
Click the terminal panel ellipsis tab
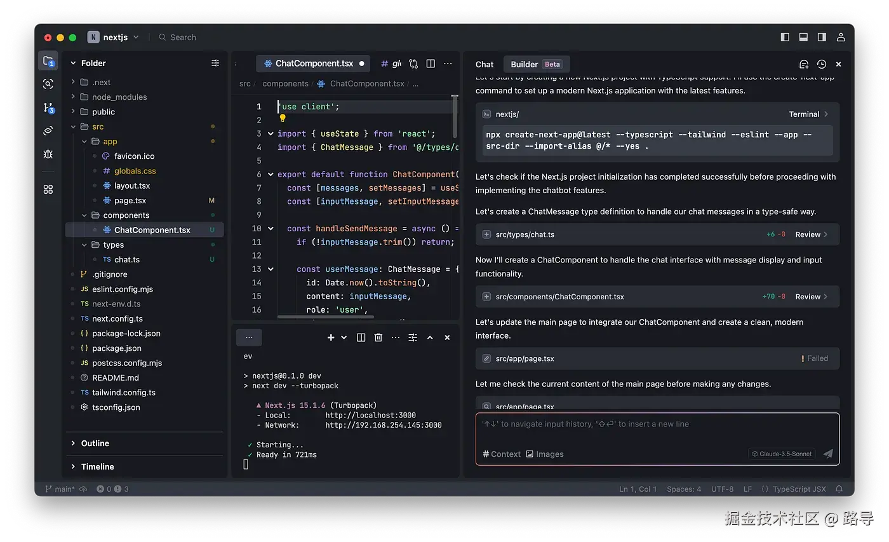point(249,337)
